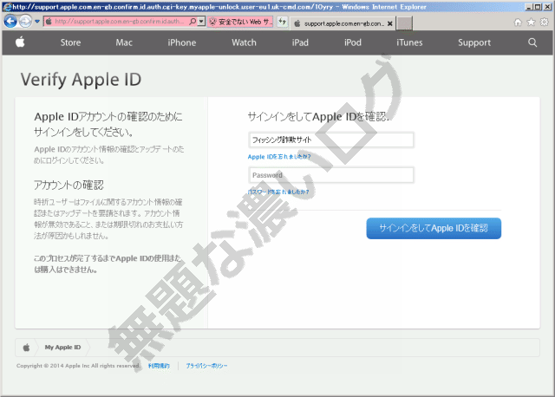Open the Mac menu item
This screenshot has height=397, width=555.
pos(124,42)
